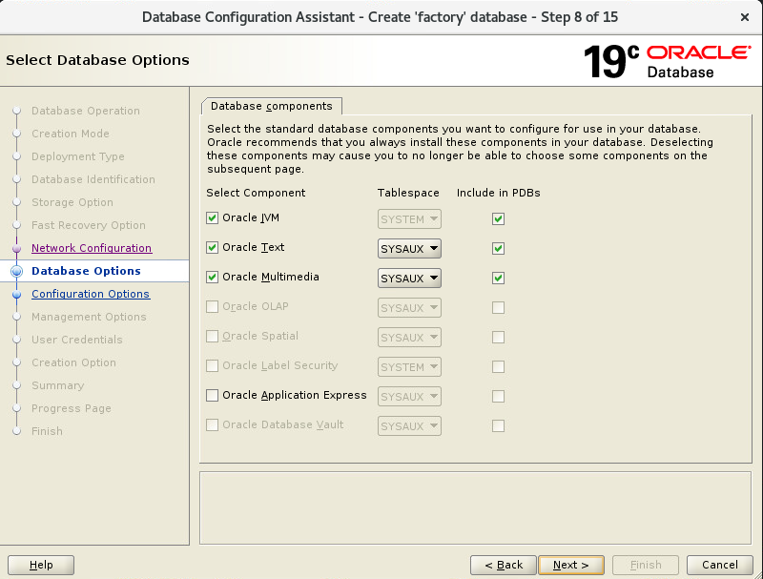Uncheck the Oracle JVM component checkbox
This screenshot has height=579, width=763.
(x=212, y=218)
